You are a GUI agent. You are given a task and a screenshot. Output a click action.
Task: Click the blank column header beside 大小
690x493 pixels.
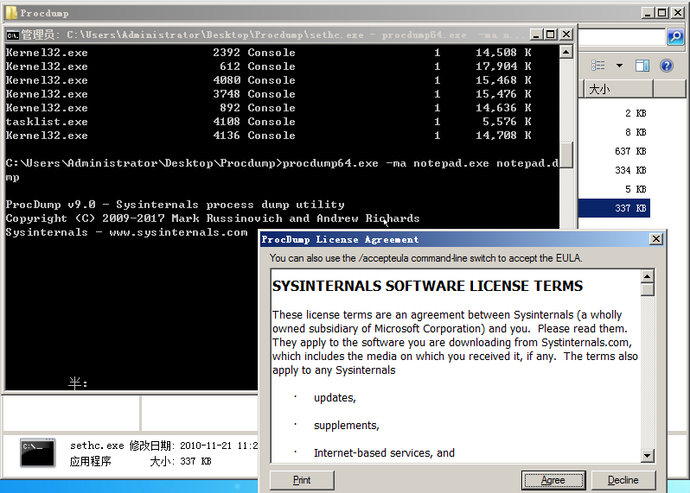click(669, 89)
